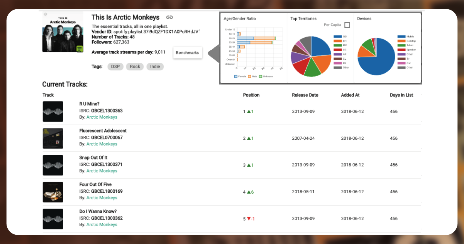This screenshot has width=464, height=244.
Task: Click the Vendor ID spotify:playlist value
Action: [157, 32]
